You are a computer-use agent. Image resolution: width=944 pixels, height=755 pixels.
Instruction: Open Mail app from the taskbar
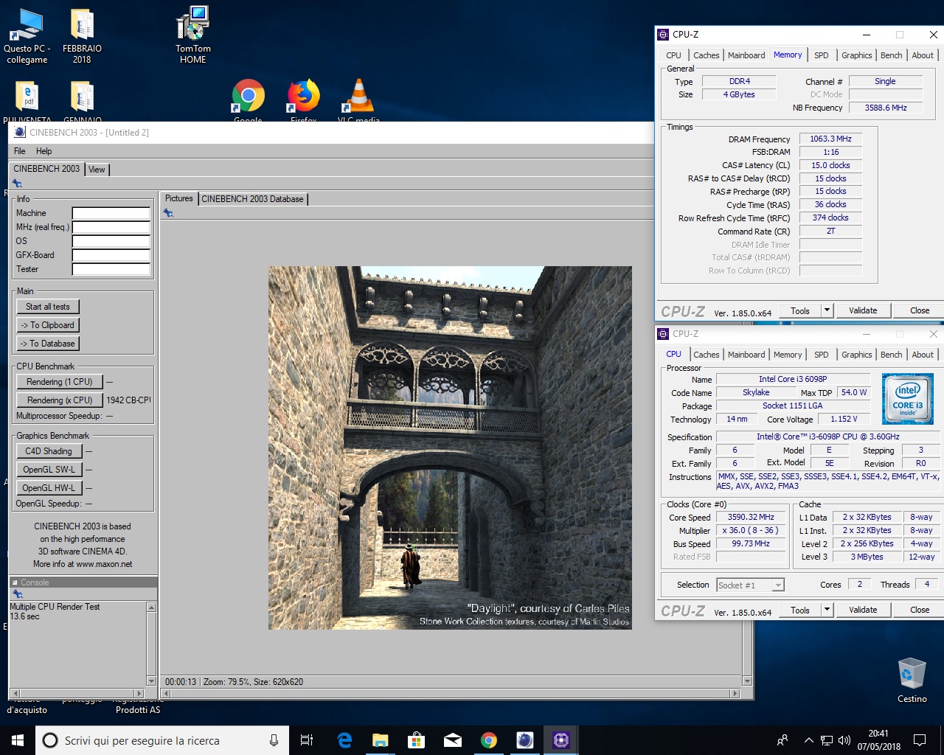tap(453, 740)
